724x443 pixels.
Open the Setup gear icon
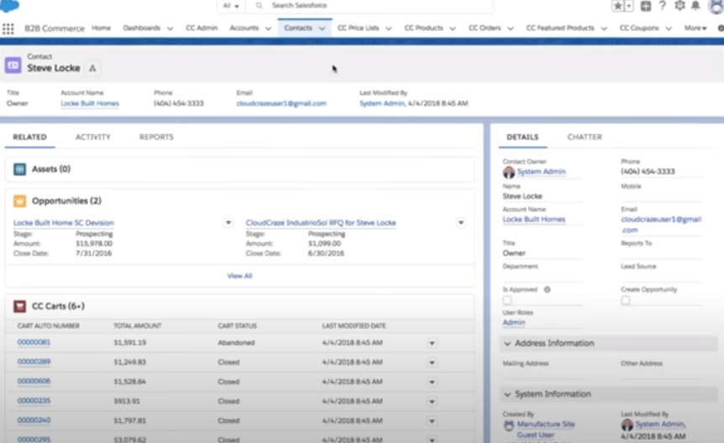(x=679, y=6)
